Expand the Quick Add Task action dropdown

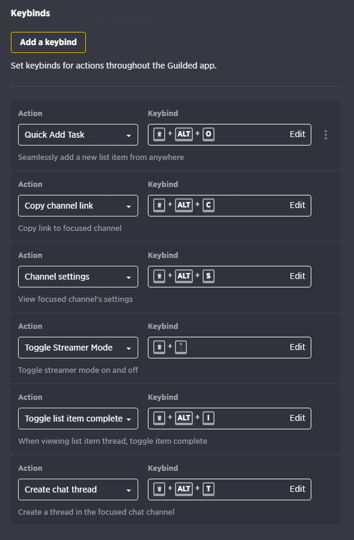[x=78, y=135]
